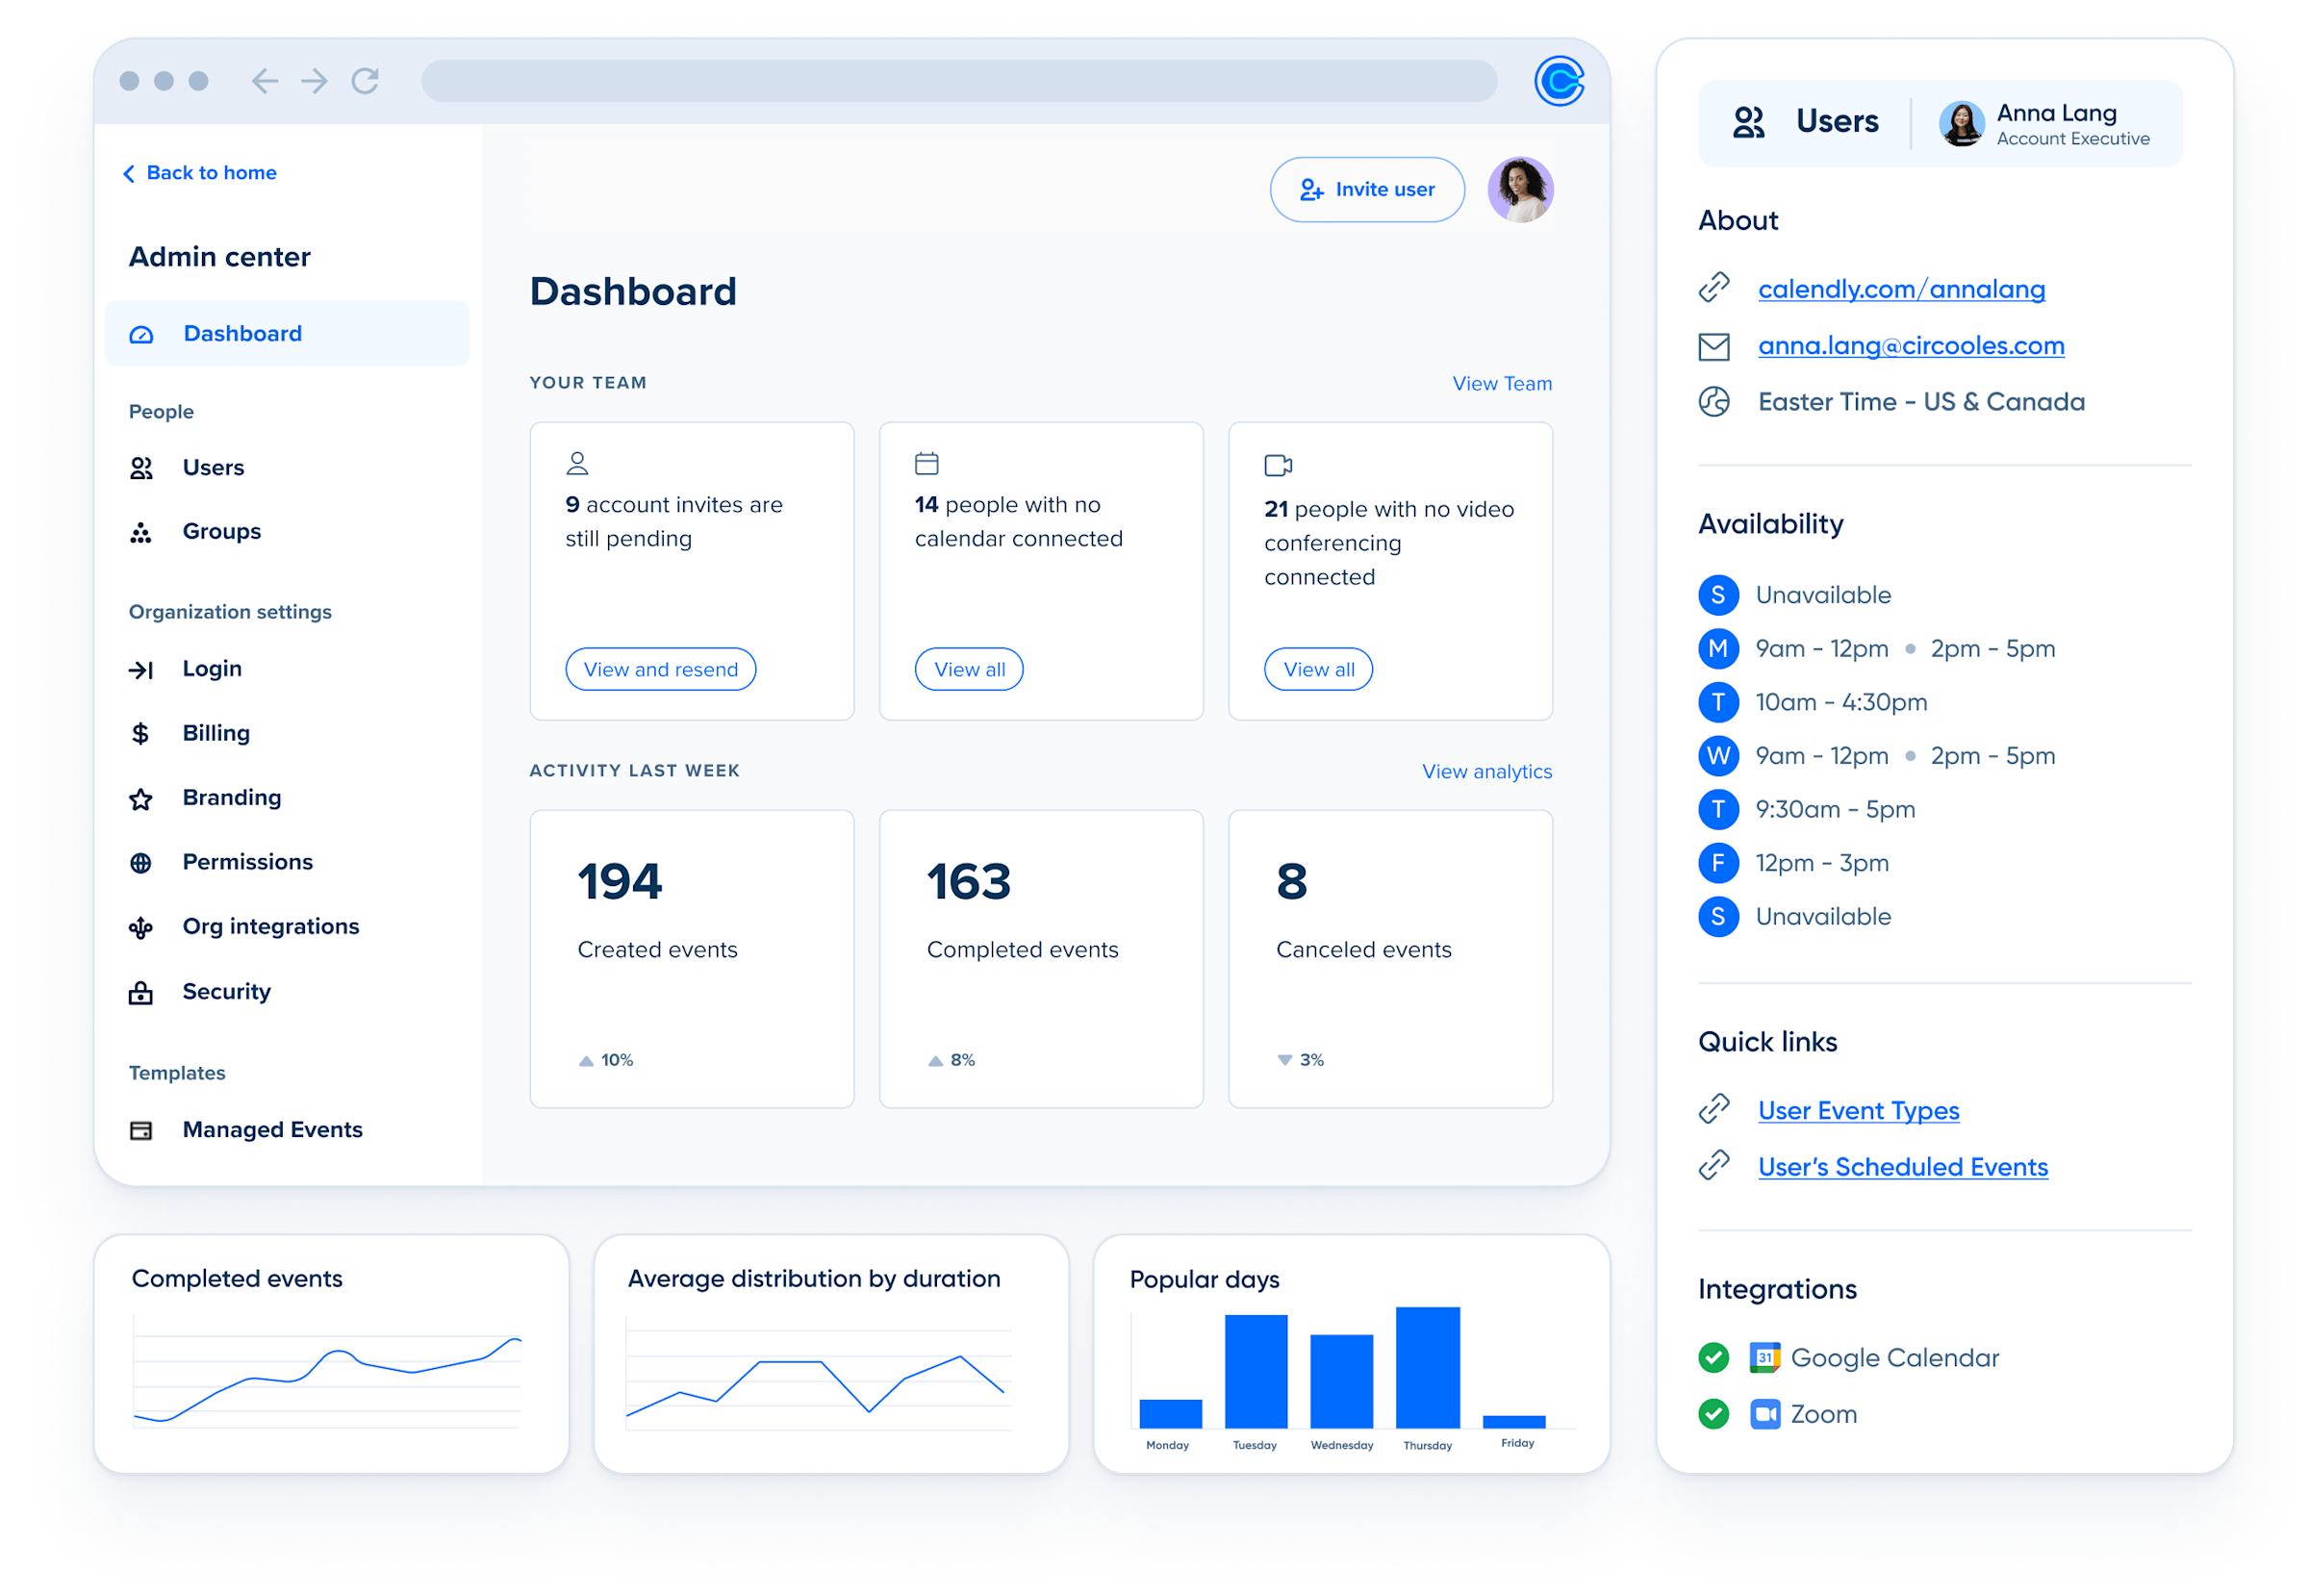Click the Google Calendar integration icon
Screen dimensions: 2309x1596
click(x=1766, y=1357)
